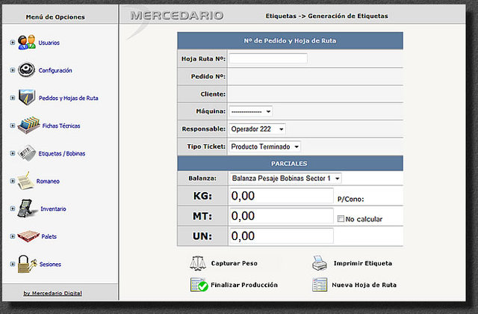Select Sesiones menu text
478x314 pixels.
(50, 264)
